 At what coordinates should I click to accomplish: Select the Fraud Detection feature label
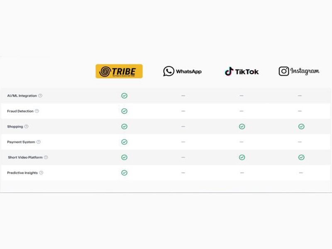20,111
